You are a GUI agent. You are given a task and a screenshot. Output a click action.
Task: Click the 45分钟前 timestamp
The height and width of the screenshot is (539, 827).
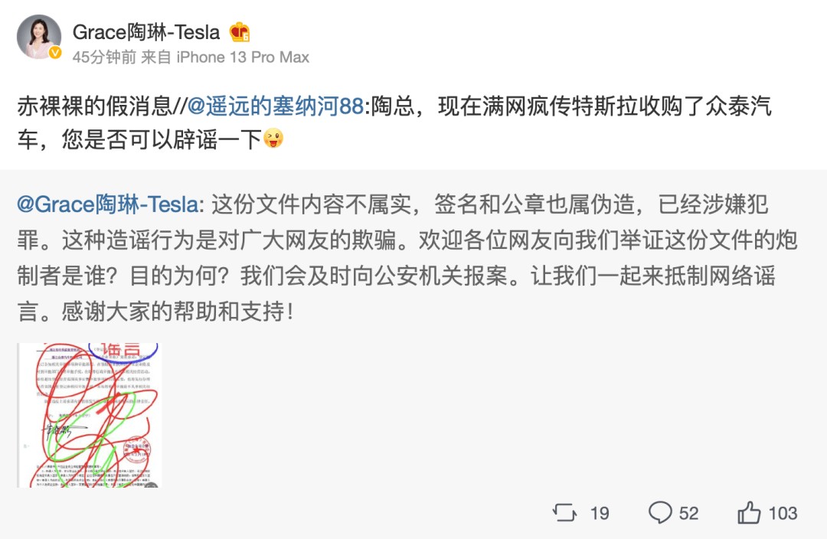[103, 57]
